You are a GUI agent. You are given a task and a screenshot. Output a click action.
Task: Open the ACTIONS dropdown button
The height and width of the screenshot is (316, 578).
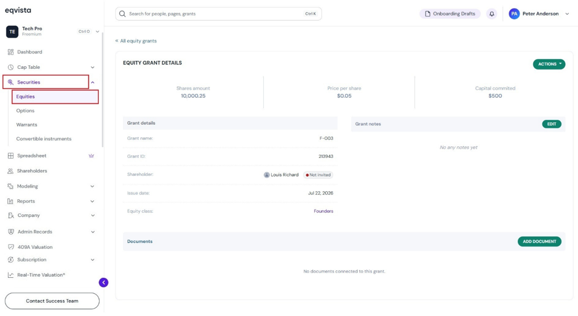549,64
